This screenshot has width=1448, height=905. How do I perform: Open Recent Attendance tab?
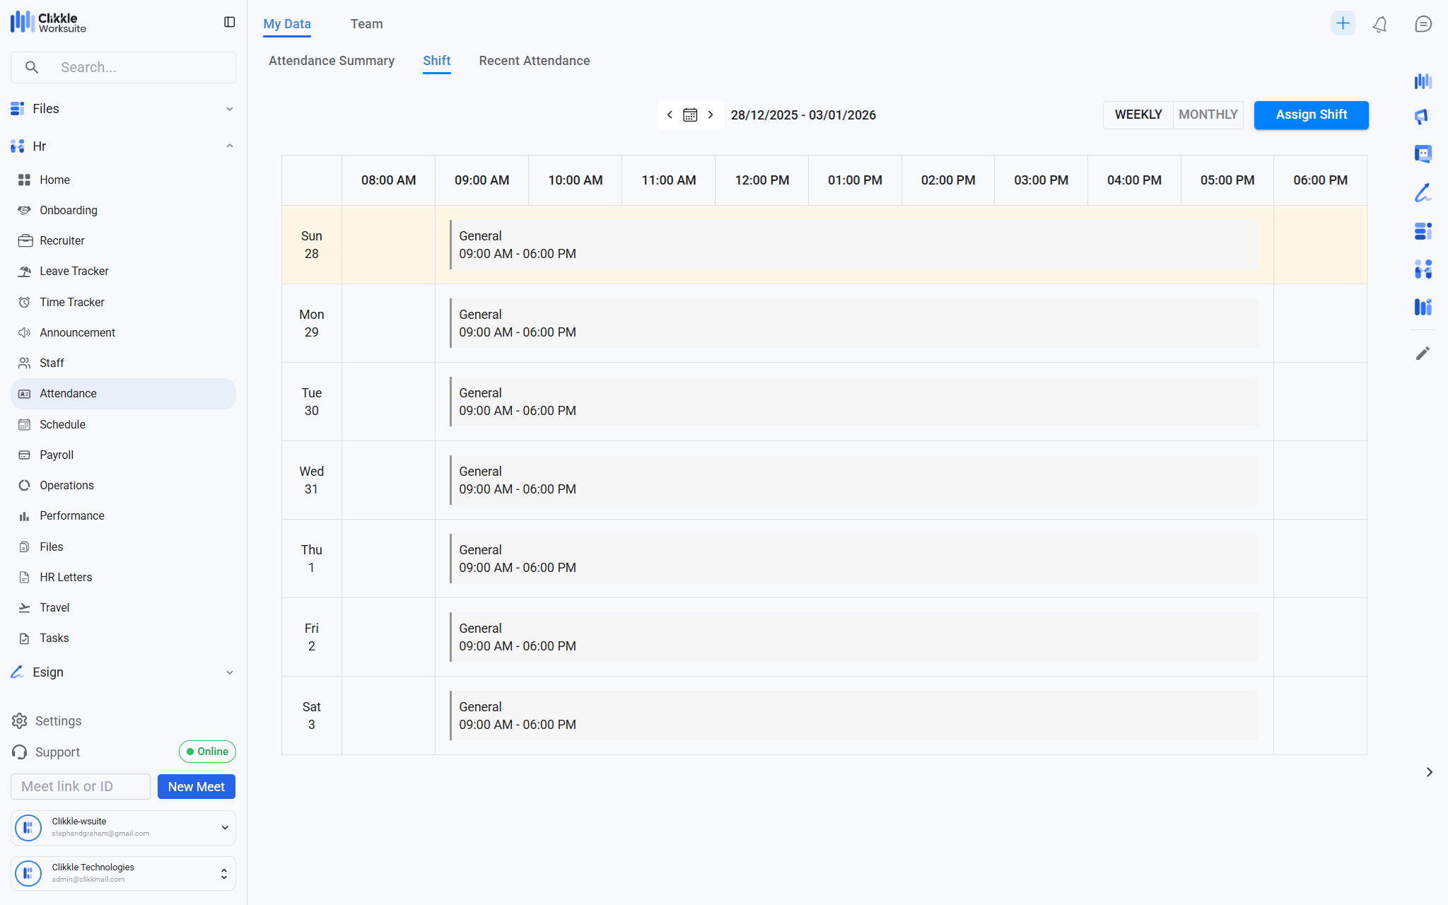[534, 61]
